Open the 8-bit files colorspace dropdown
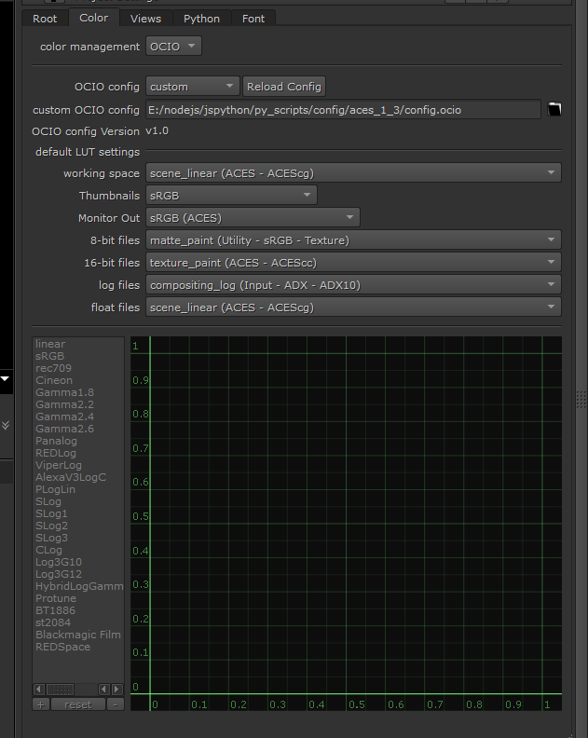Image resolution: width=588 pixels, height=738 pixels. tap(353, 240)
